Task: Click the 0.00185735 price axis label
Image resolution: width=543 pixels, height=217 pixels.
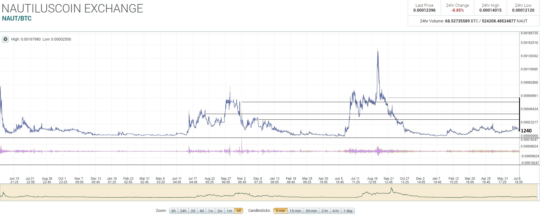Action: click(529, 33)
